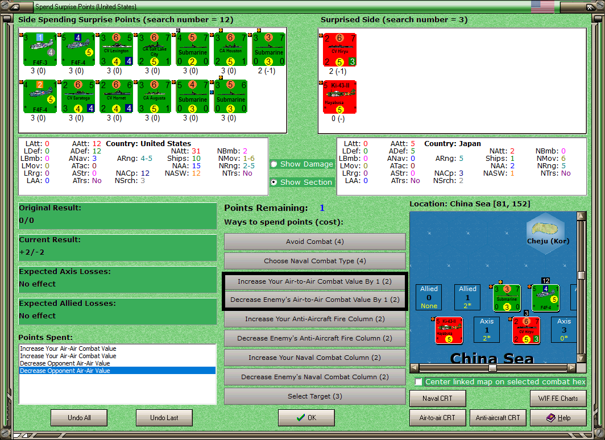Click the map horizontal scrollbar right arrow
This screenshot has width=605, height=440.
tap(572, 368)
